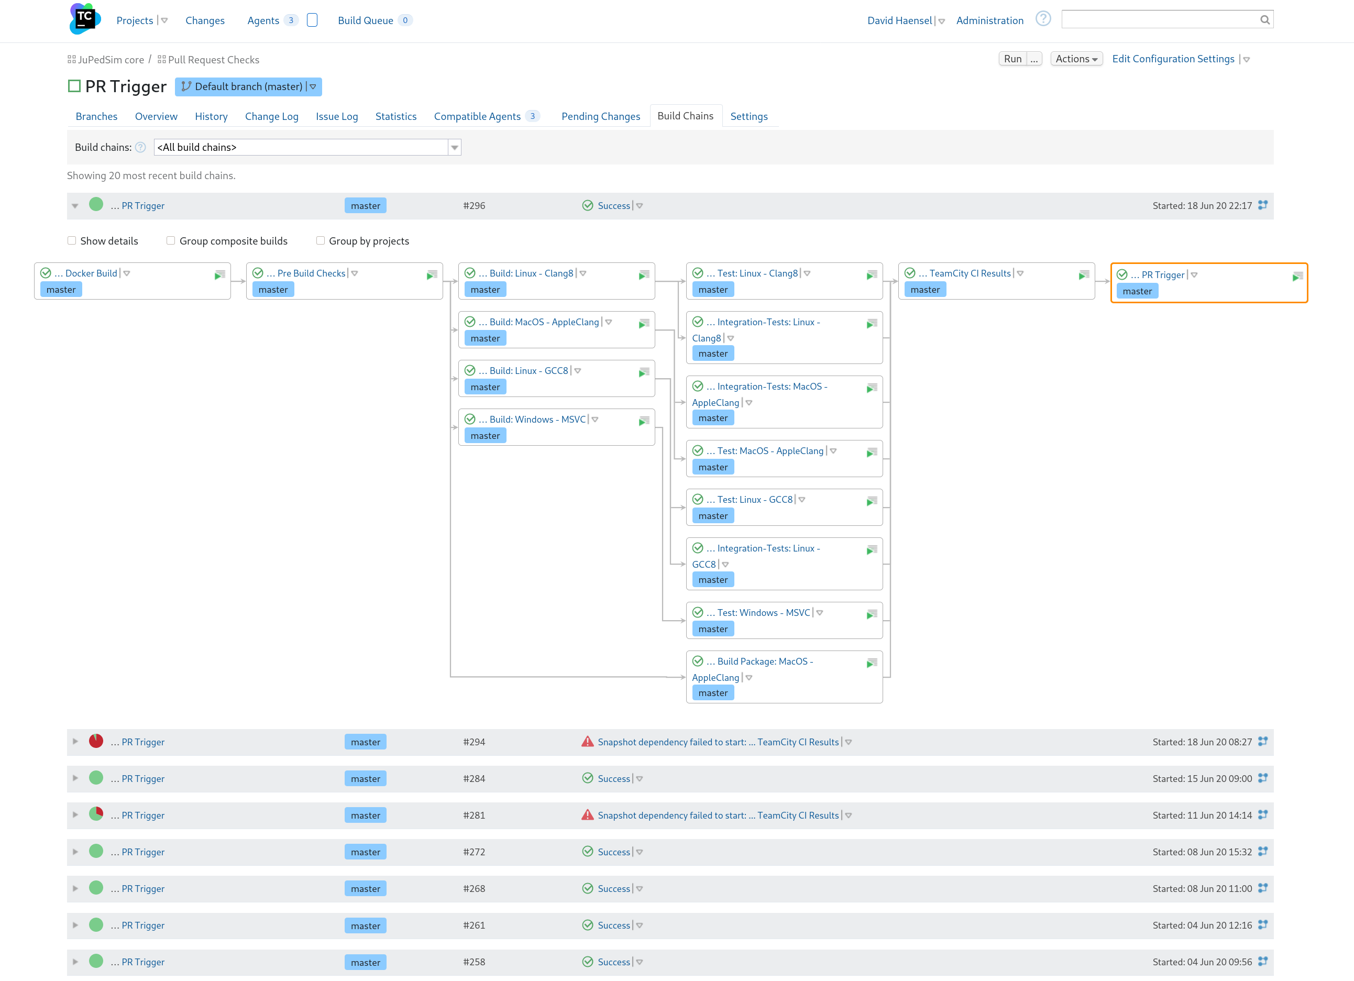Click build log icon on Build: Linux - GCC8 node
Screen dimensions: 1354x981
(x=644, y=372)
